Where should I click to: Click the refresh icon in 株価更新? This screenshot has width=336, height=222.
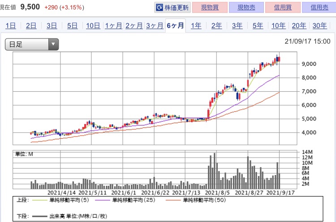pyautogui.click(x=159, y=8)
